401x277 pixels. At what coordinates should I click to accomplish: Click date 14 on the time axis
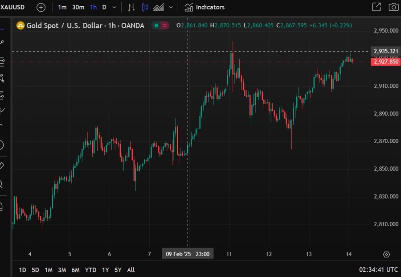[x=348, y=254]
